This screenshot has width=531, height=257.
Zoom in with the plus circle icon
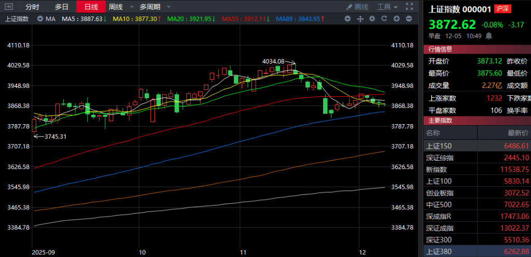pos(397,19)
